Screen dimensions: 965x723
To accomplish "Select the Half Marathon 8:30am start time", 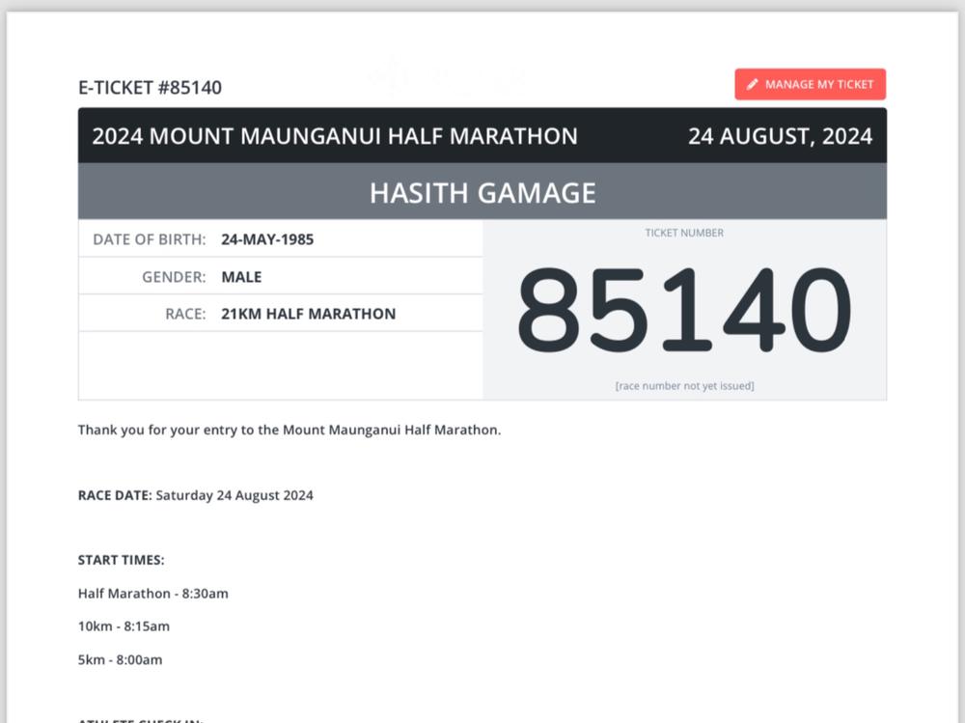I will (x=153, y=594).
